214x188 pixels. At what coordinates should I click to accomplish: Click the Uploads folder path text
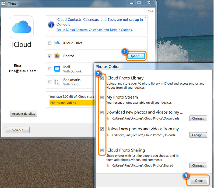click(x=143, y=135)
